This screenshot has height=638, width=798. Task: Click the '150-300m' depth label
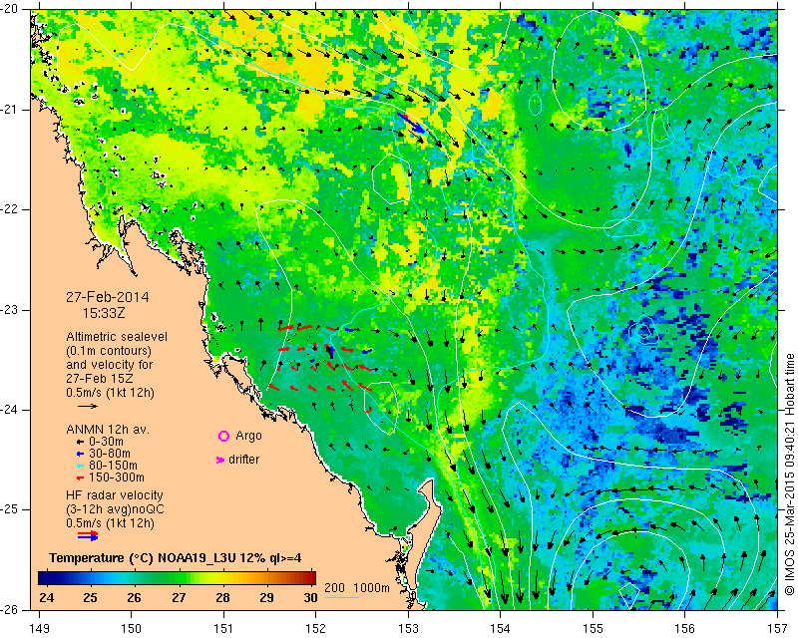coord(117,478)
